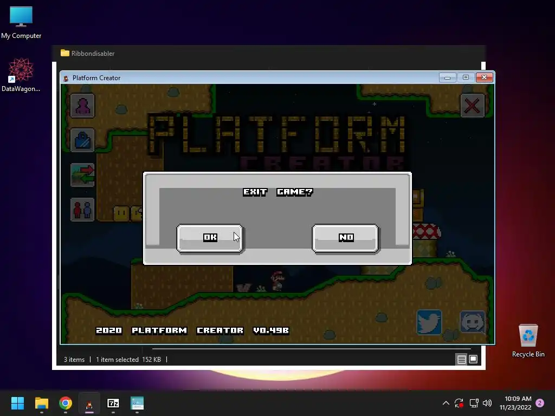Open File Explorer from taskbar
This screenshot has width=555, height=416.
(41, 403)
